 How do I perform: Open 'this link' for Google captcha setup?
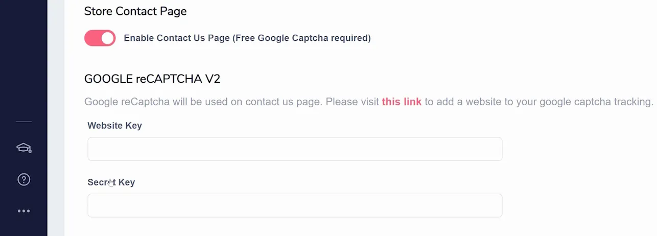402,102
